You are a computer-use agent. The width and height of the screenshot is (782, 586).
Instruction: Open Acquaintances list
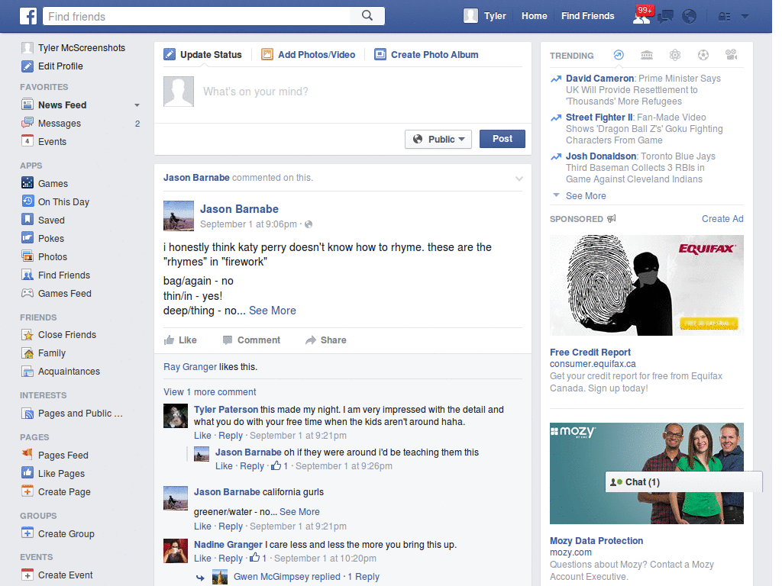click(61, 372)
